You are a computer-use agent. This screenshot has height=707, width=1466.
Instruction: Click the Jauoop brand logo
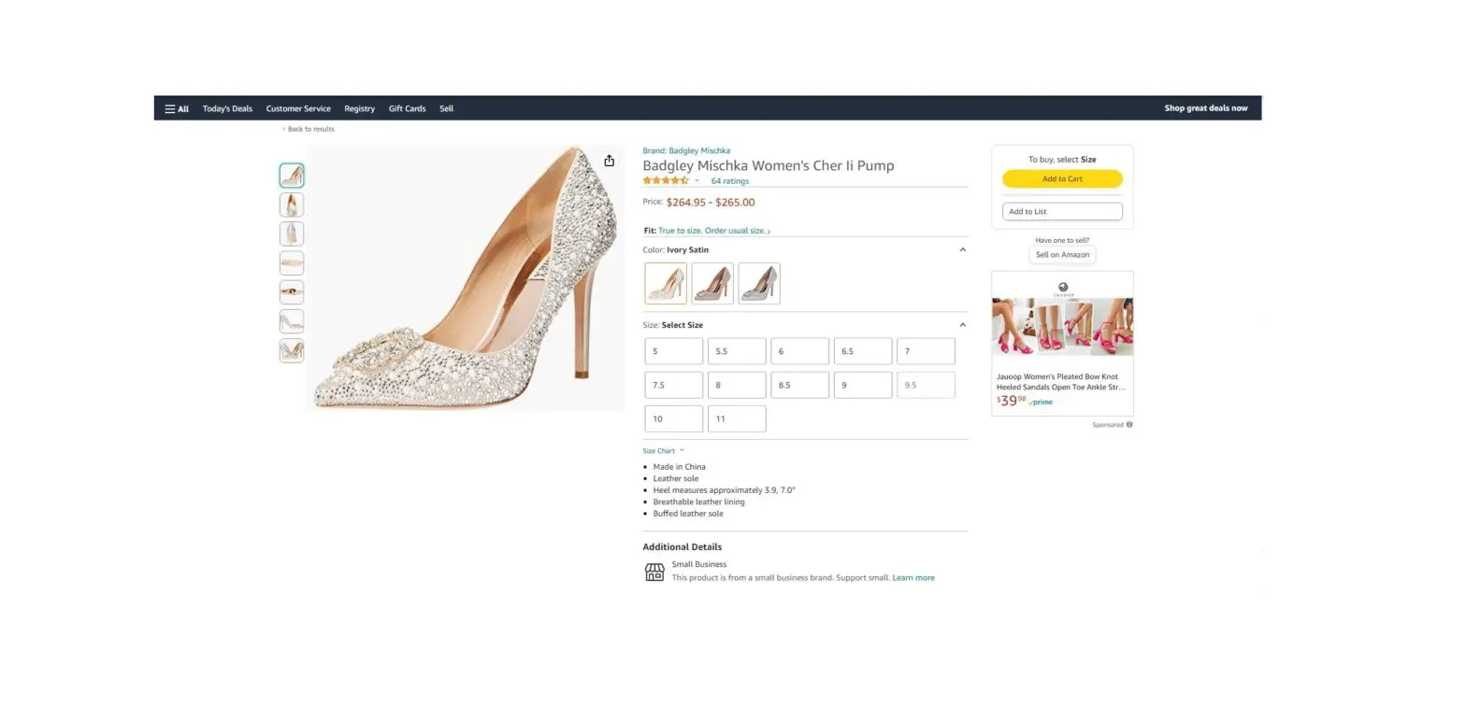point(1063,289)
